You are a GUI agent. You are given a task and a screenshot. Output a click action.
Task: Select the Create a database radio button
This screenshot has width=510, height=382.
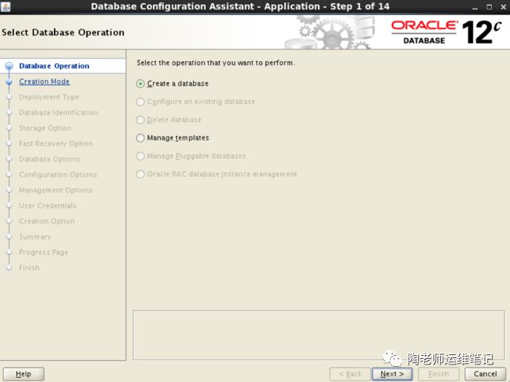pos(140,84)
